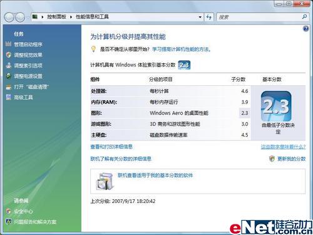Open 调整电源设置 task link
The height and width of the screenshot is (235, 313).
(28, 76)
